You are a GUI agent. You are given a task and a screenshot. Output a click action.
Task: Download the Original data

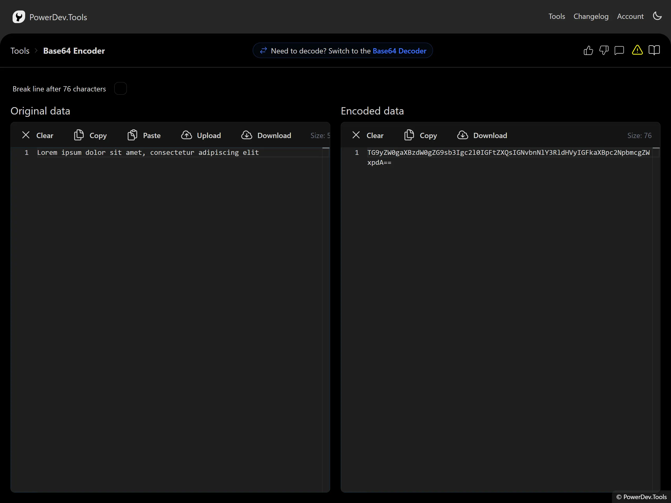click(266, 135)
